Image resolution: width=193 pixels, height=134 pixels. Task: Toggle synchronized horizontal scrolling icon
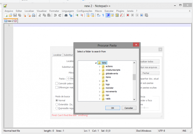point(92,15)
